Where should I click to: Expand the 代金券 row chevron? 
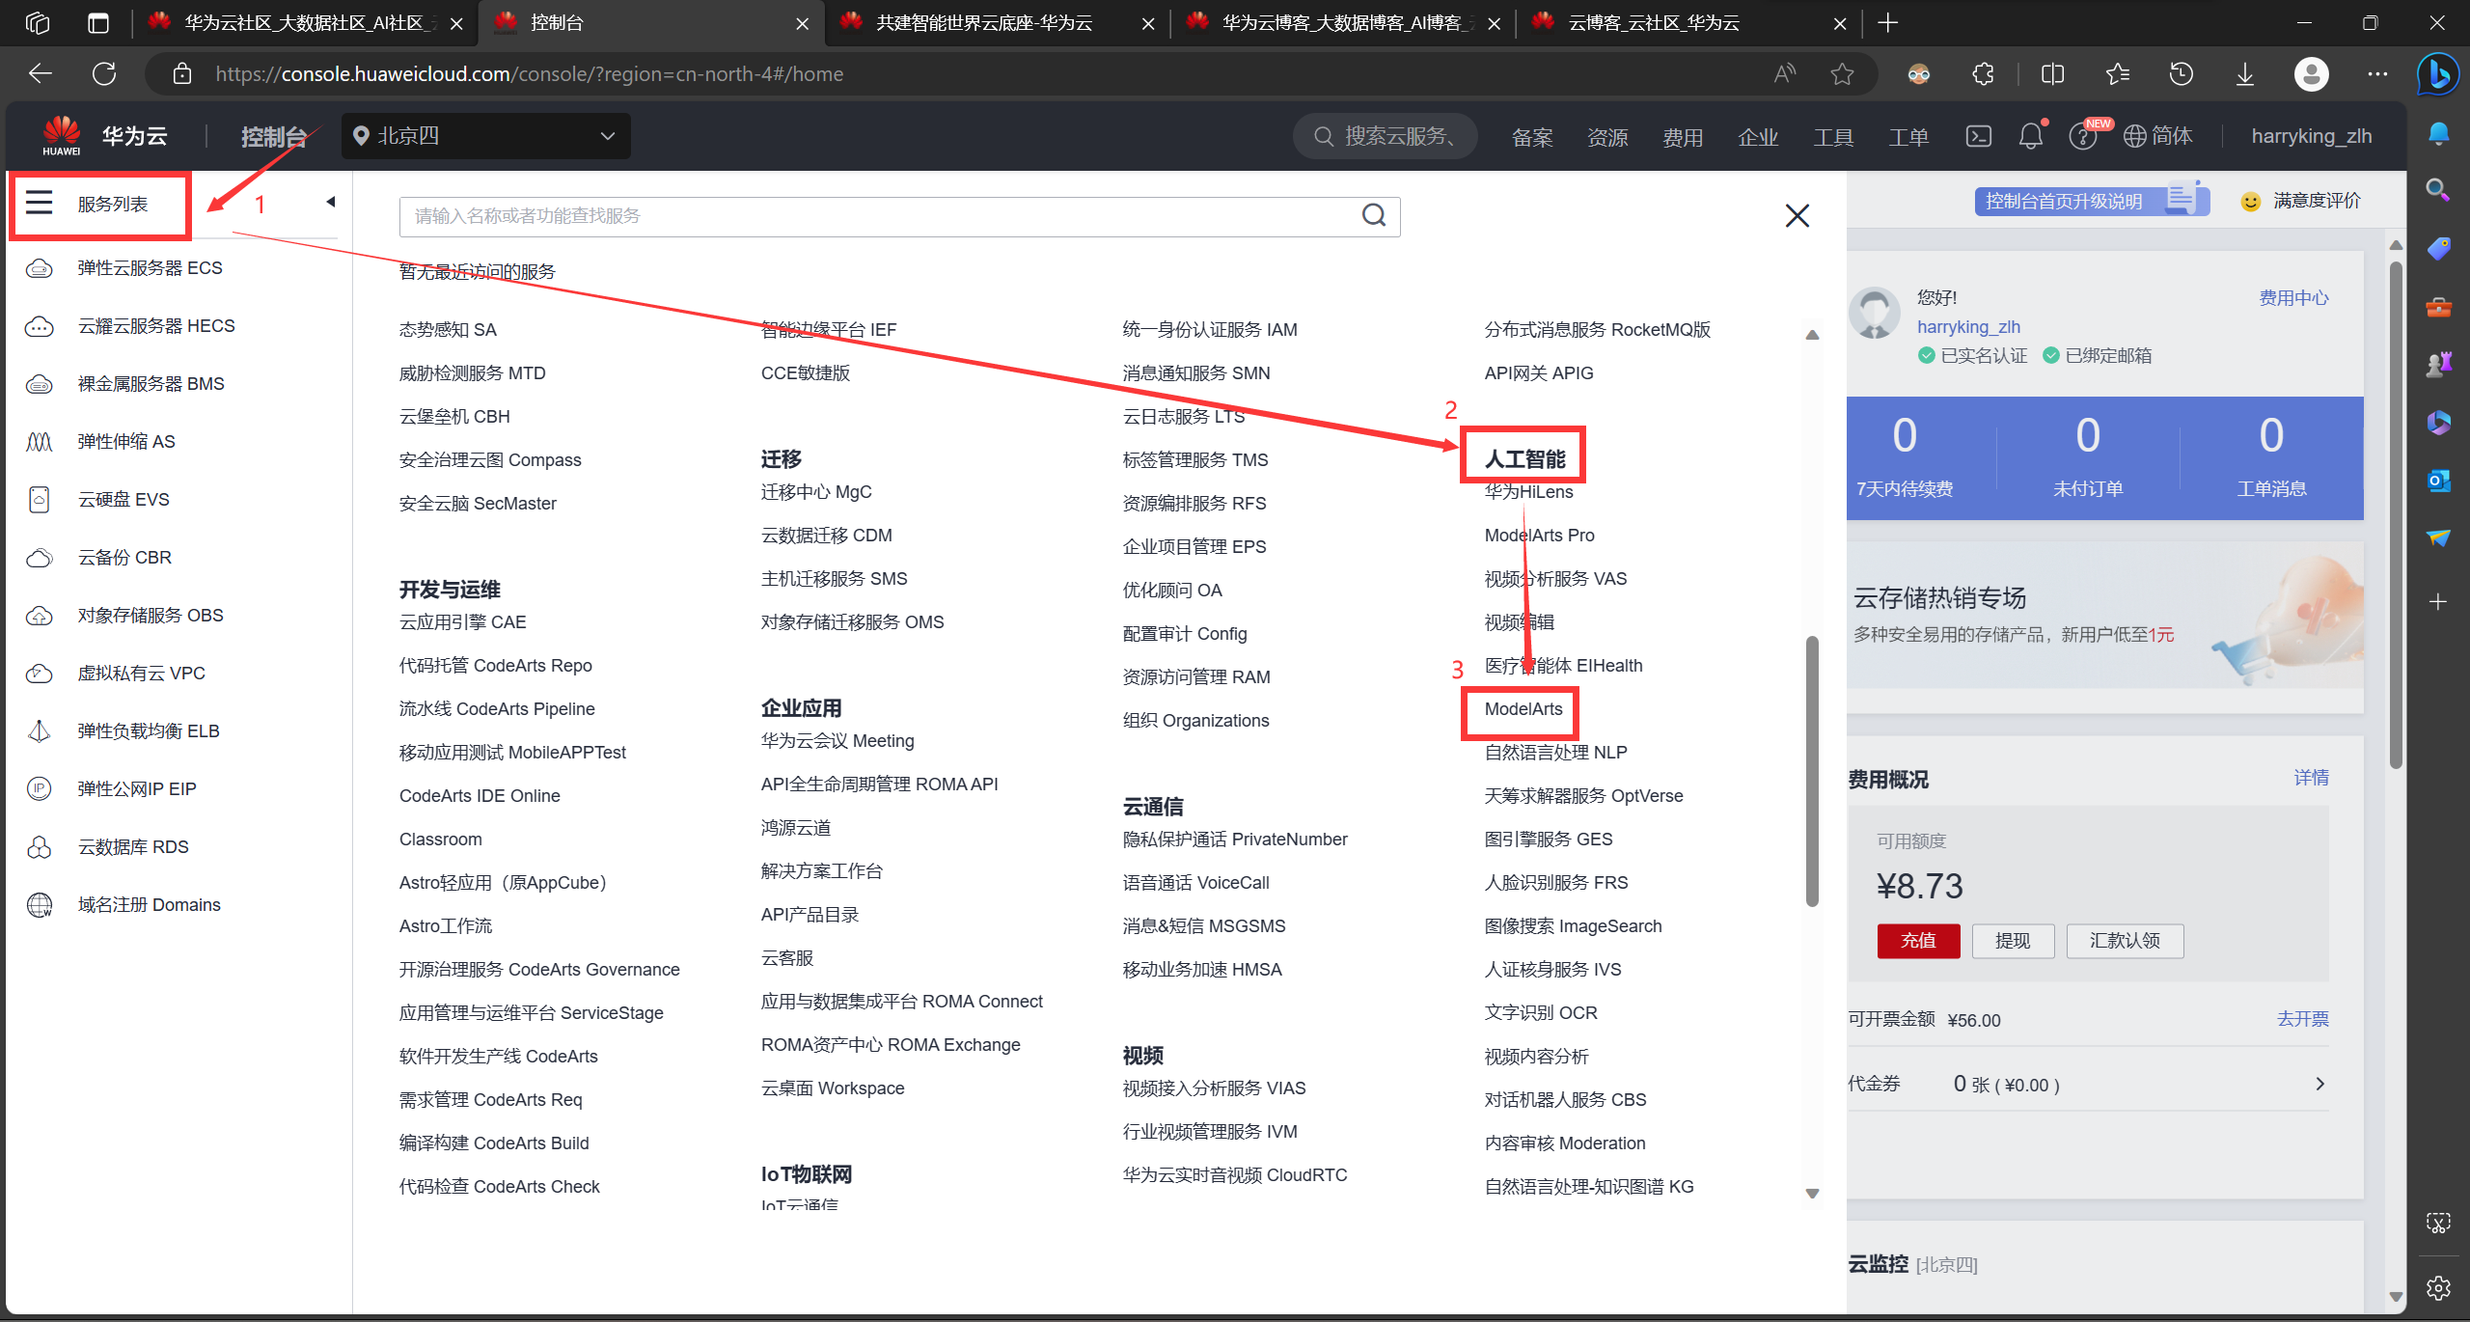[2319, 1084]
